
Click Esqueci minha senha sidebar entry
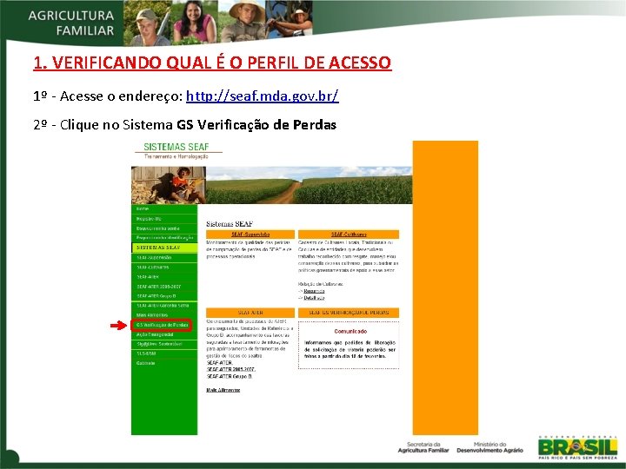(157, 228)
